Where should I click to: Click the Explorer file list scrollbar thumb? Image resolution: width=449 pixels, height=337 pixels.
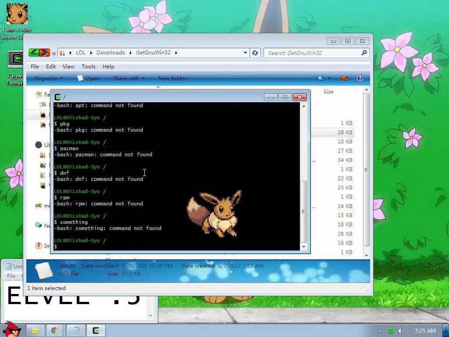coord(366,170)
